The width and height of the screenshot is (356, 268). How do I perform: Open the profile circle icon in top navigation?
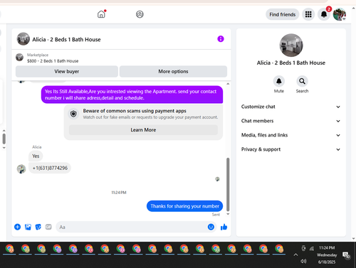pyautogui.click(x=140, y=14)
